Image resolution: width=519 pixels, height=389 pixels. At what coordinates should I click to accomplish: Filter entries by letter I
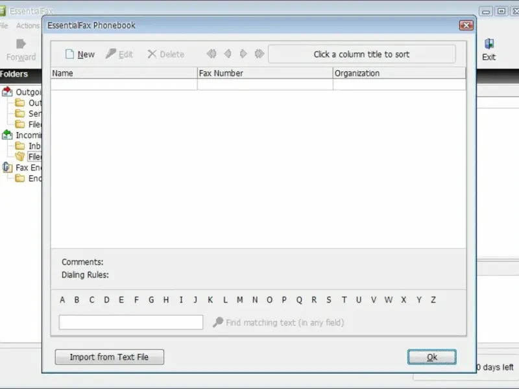pyautogui.click(x=181, y=300)
